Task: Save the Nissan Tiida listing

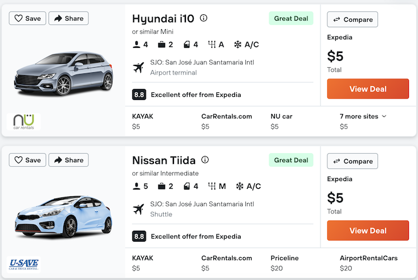Action: pyautogui.click(x=27, y=160)
